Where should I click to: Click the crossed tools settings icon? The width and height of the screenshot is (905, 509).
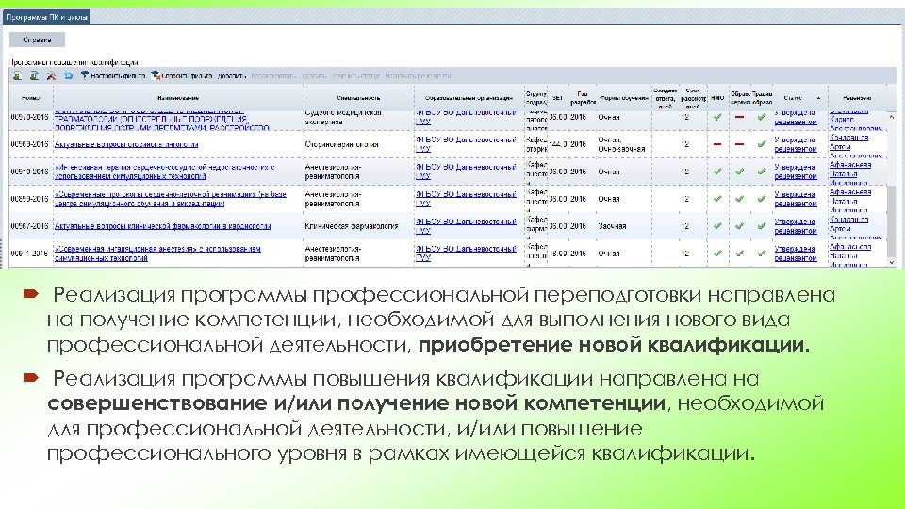click(51, 75)
